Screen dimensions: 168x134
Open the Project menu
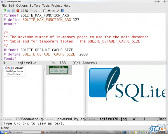pyautogui.click(x=57, y=6)
